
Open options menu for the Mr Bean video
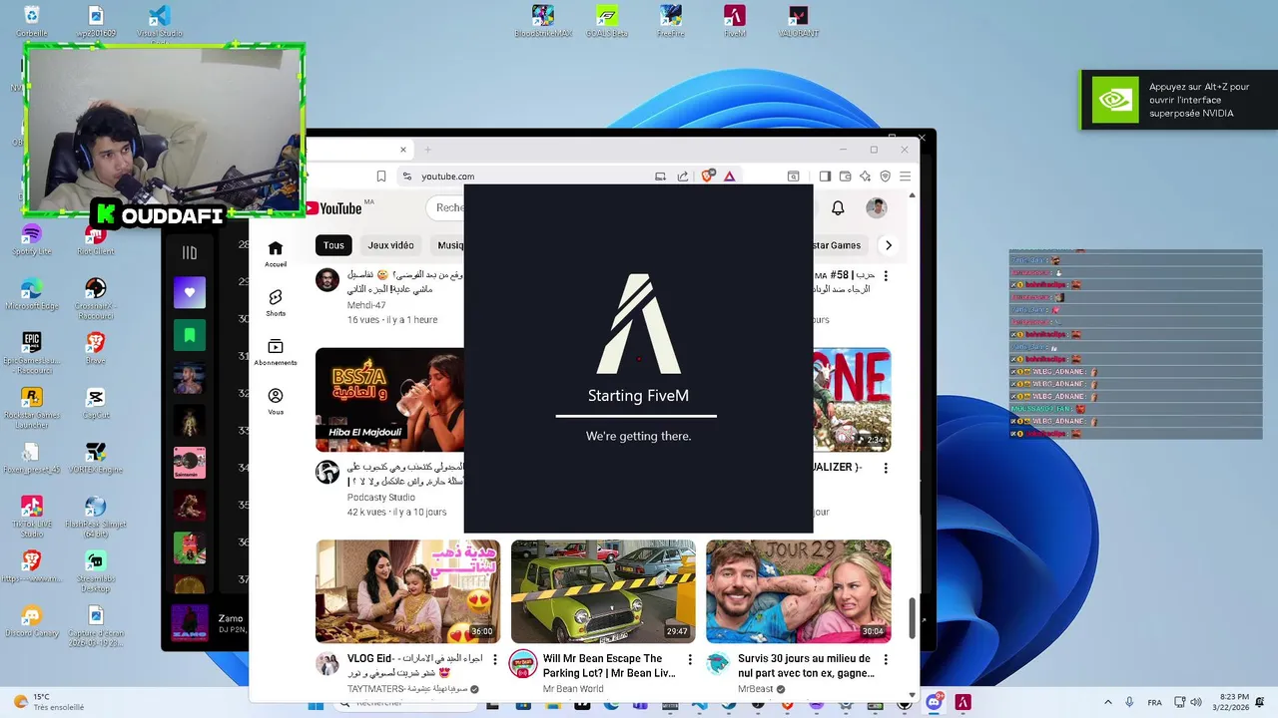[x=690, y=659]
